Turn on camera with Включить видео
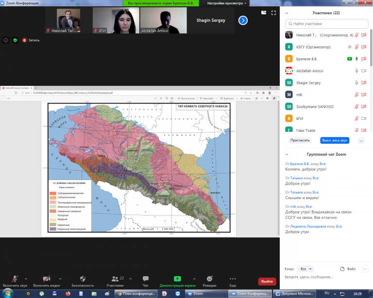 click(47, 281)
